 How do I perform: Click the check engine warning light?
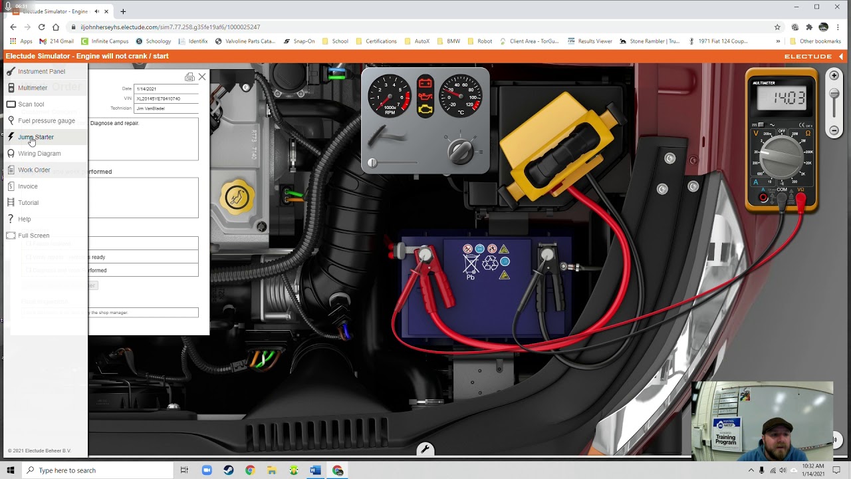[x=425, y=109]
